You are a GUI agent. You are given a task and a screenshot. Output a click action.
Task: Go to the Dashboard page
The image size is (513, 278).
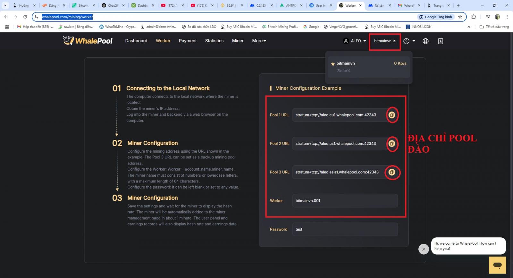(x=136, y=41)
